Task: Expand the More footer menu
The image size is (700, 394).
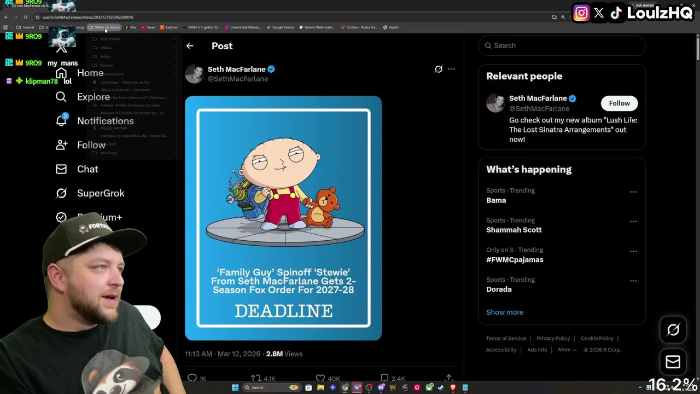Action: (567, 350)
